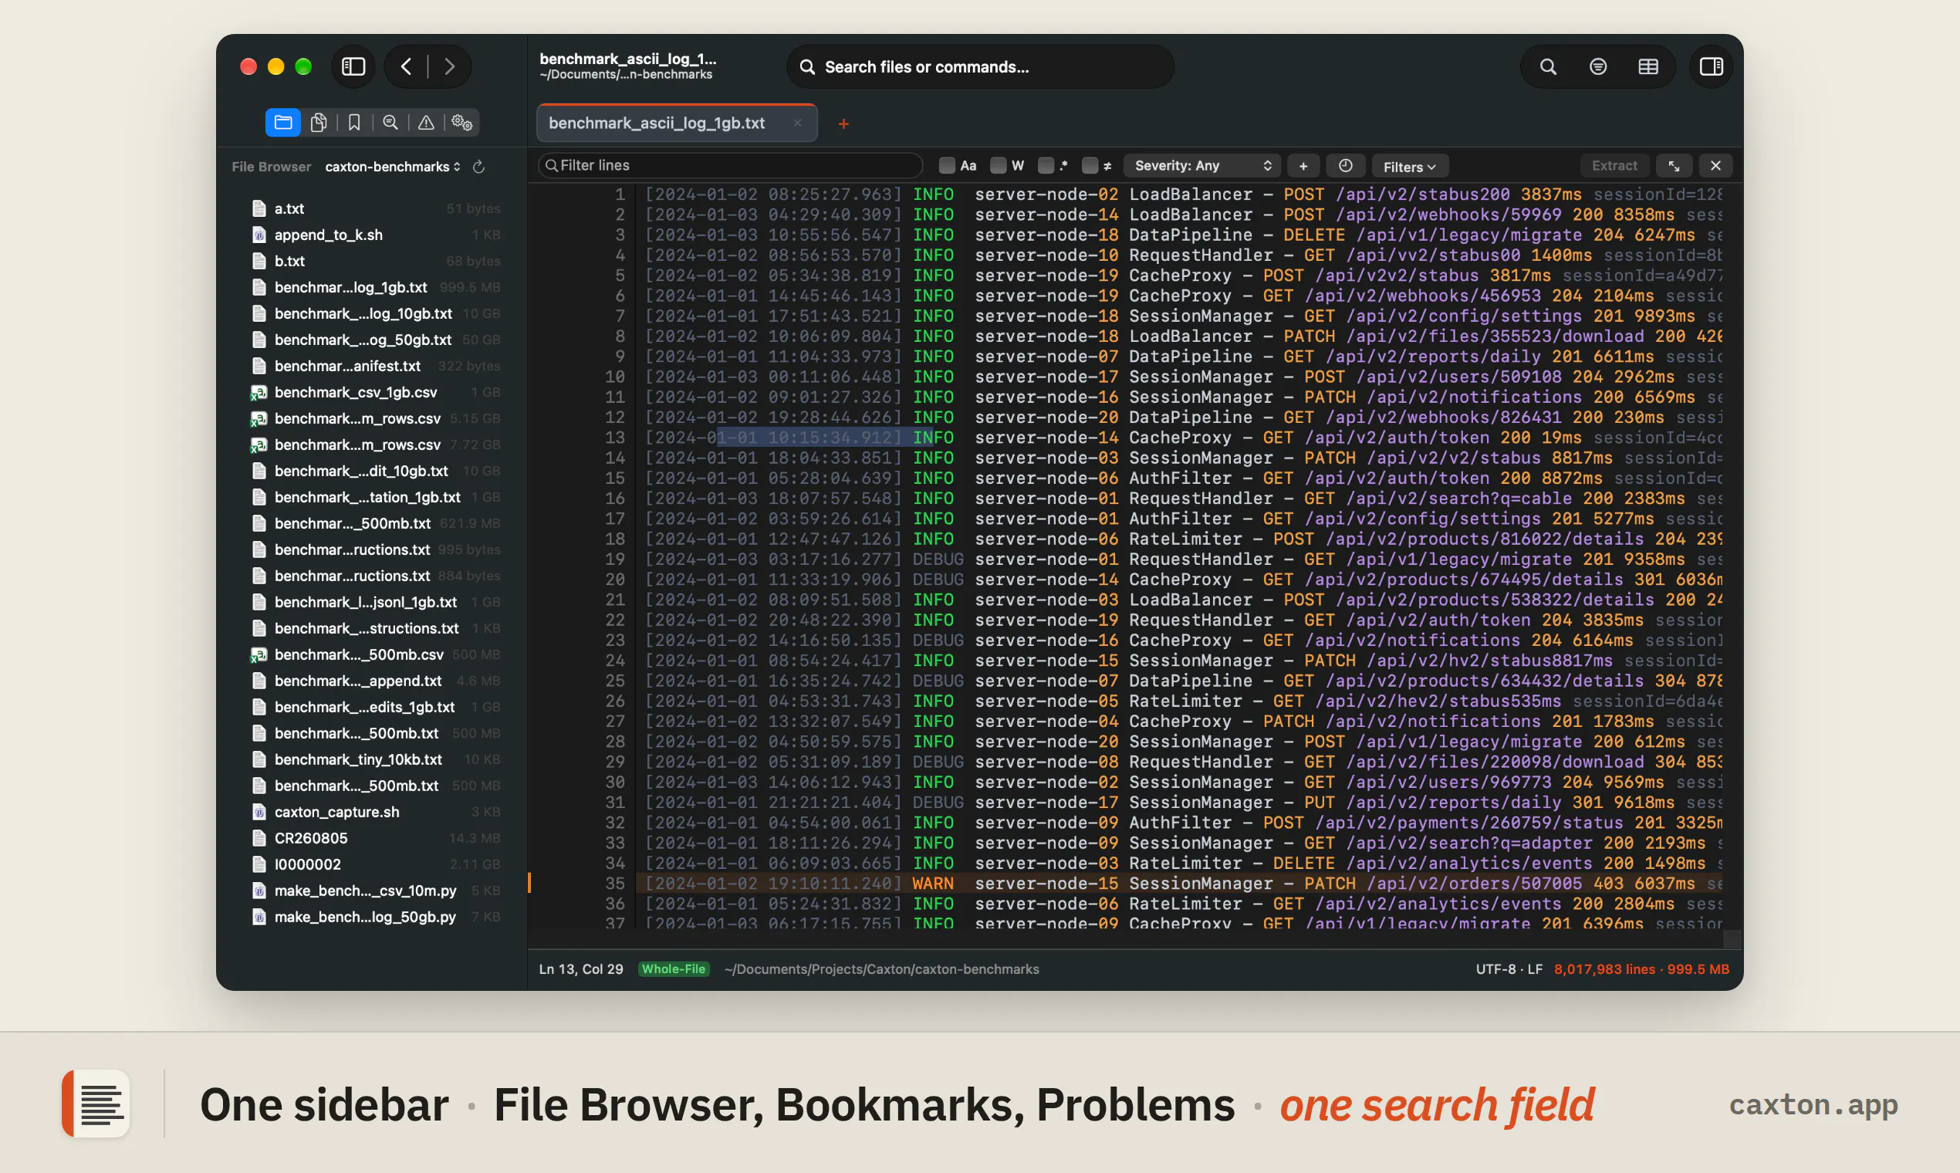
Task: Open caxton_capture.sh file
Action: tap(377, 812)
